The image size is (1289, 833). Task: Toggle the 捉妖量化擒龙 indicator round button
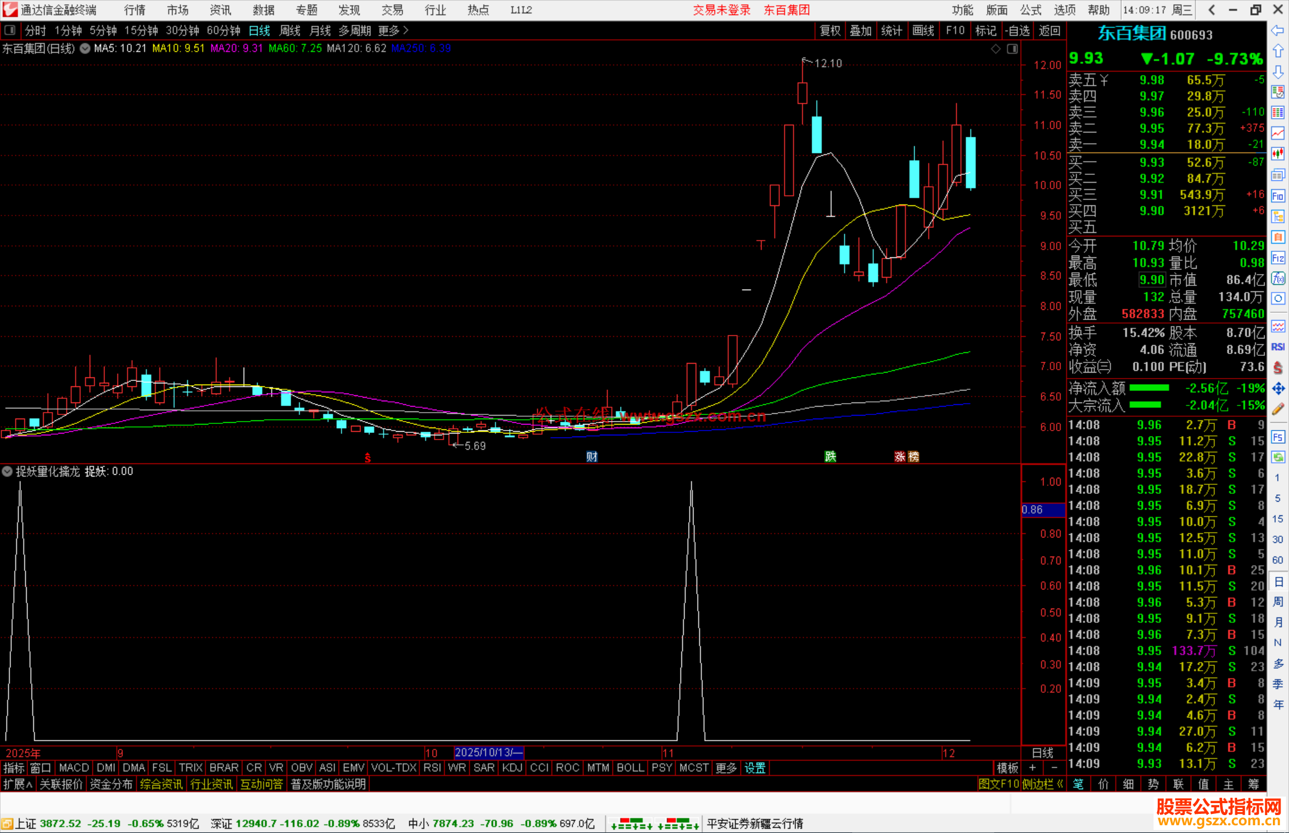pos(7,471)
